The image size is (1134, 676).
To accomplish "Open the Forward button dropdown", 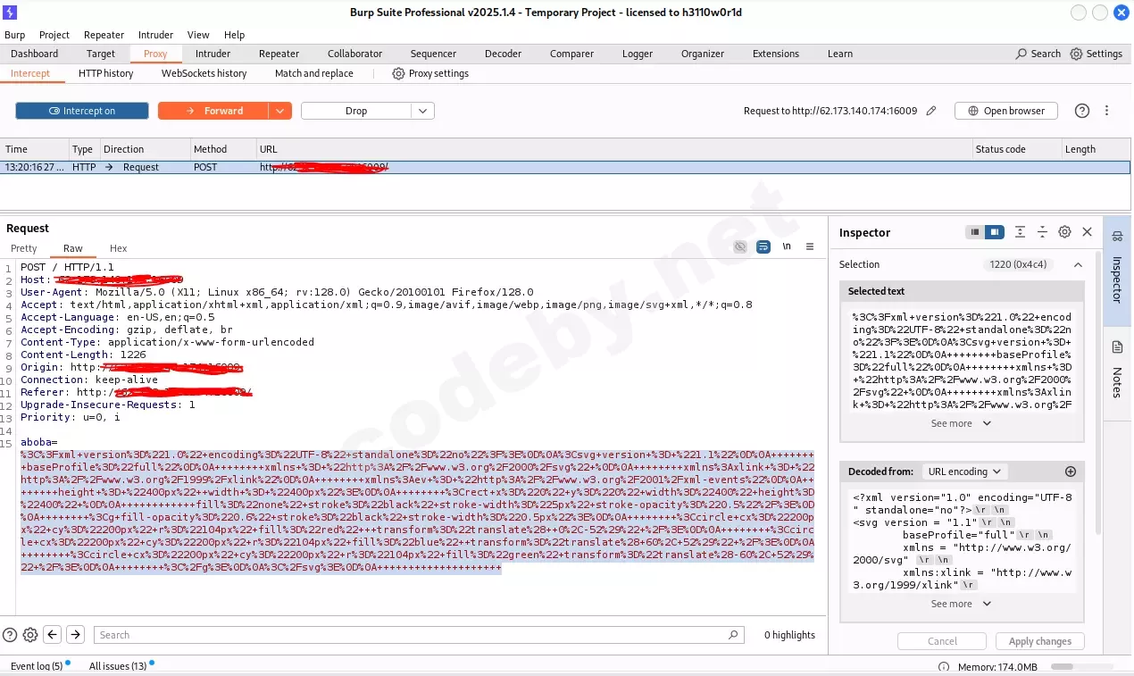I will (280, 110).
